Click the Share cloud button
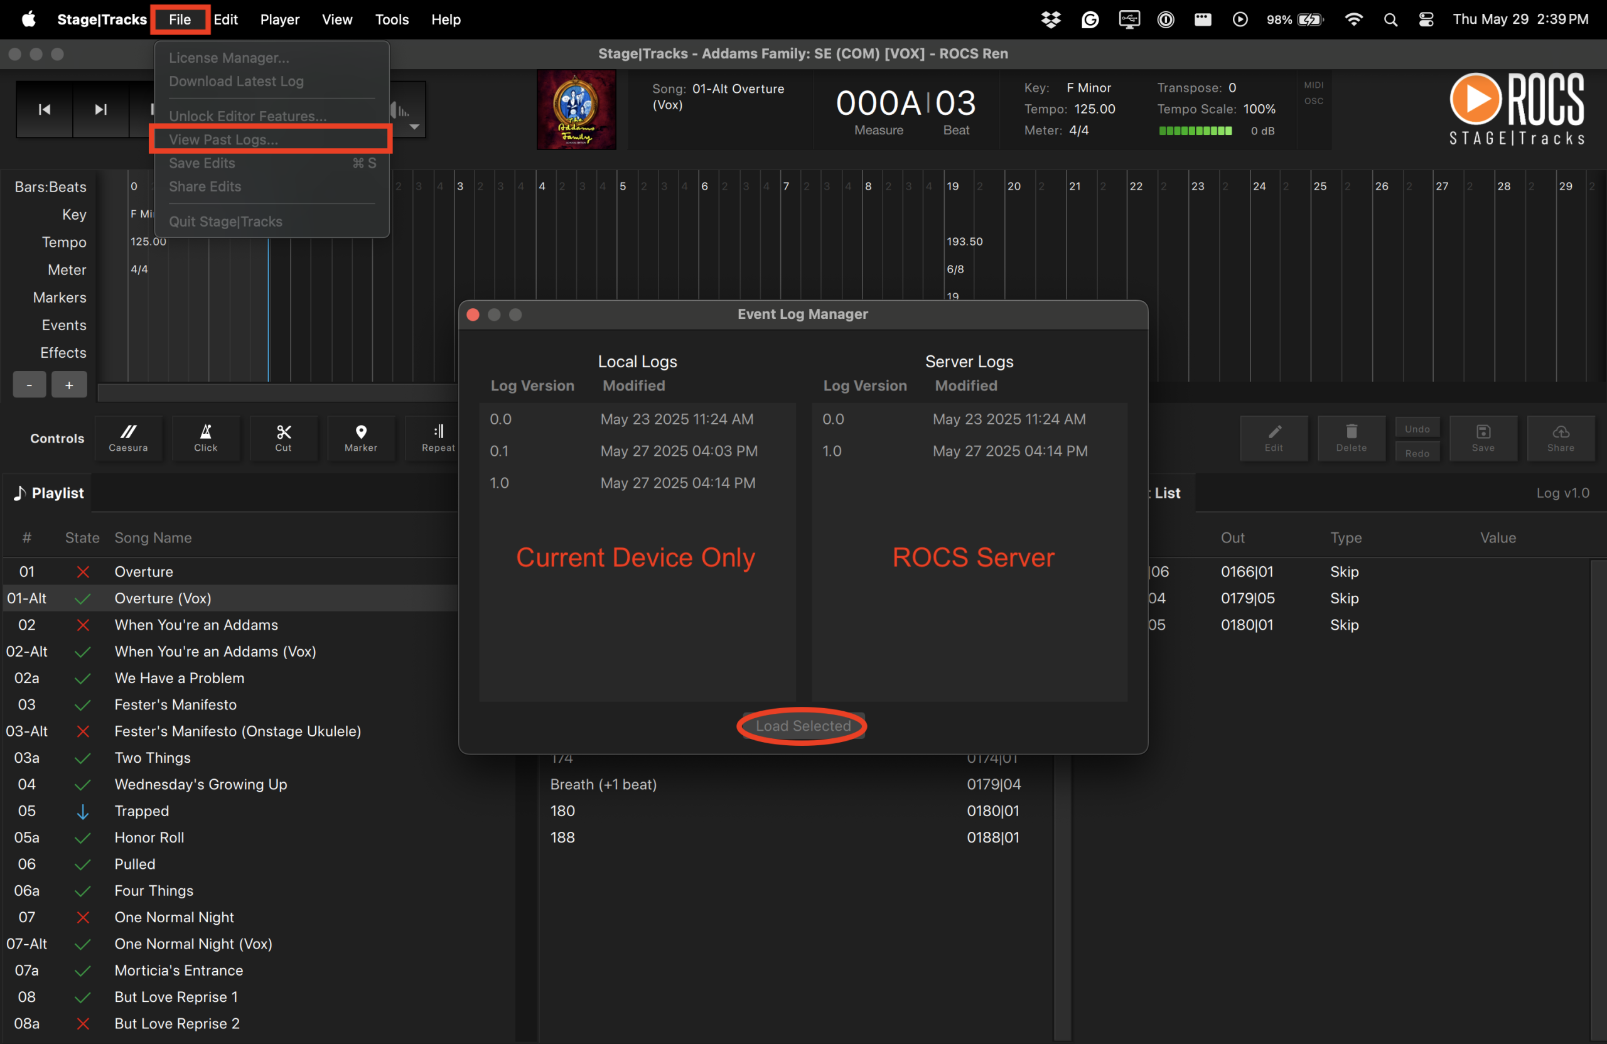The image size is (1607, 1044). [1561, 438]
